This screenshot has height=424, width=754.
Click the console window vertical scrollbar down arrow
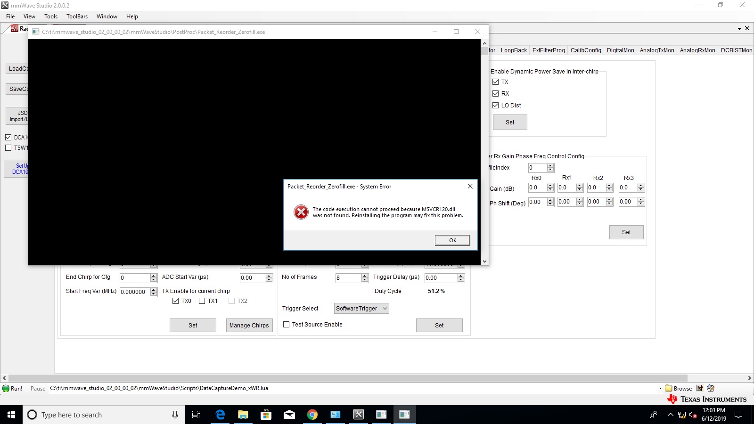point(484,261)
